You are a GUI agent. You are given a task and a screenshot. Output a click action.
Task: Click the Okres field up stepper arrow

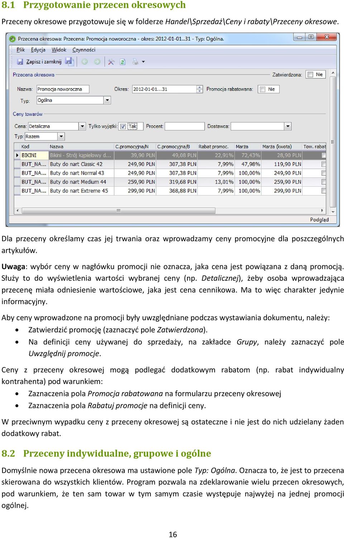tap(200, 87)
